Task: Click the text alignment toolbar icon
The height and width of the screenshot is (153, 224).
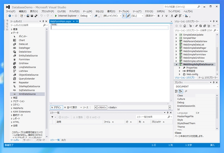Action: 180,16
